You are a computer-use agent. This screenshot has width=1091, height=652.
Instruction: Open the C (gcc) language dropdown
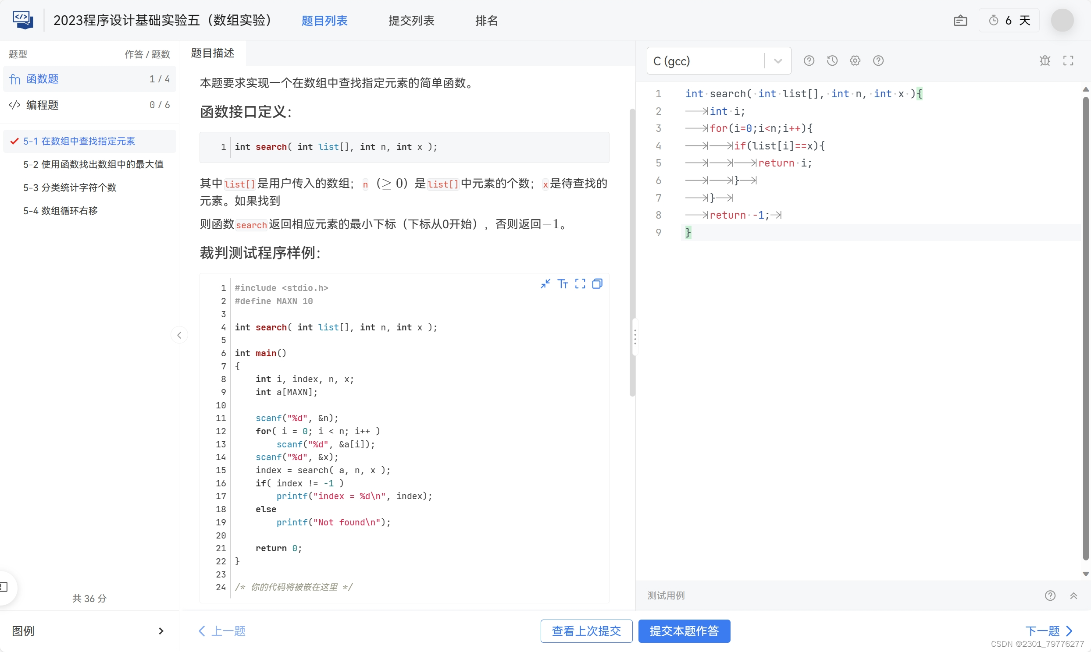[x=719, y=60]
